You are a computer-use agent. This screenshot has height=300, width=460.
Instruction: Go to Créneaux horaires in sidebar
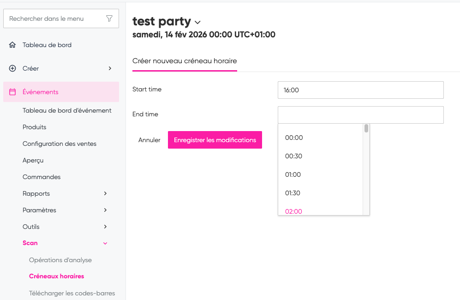tap(56, 276)
